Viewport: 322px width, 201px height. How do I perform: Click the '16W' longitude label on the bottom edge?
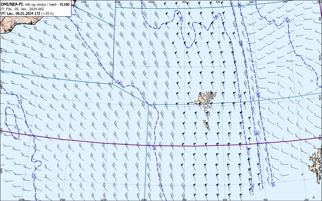coord(21,200)
